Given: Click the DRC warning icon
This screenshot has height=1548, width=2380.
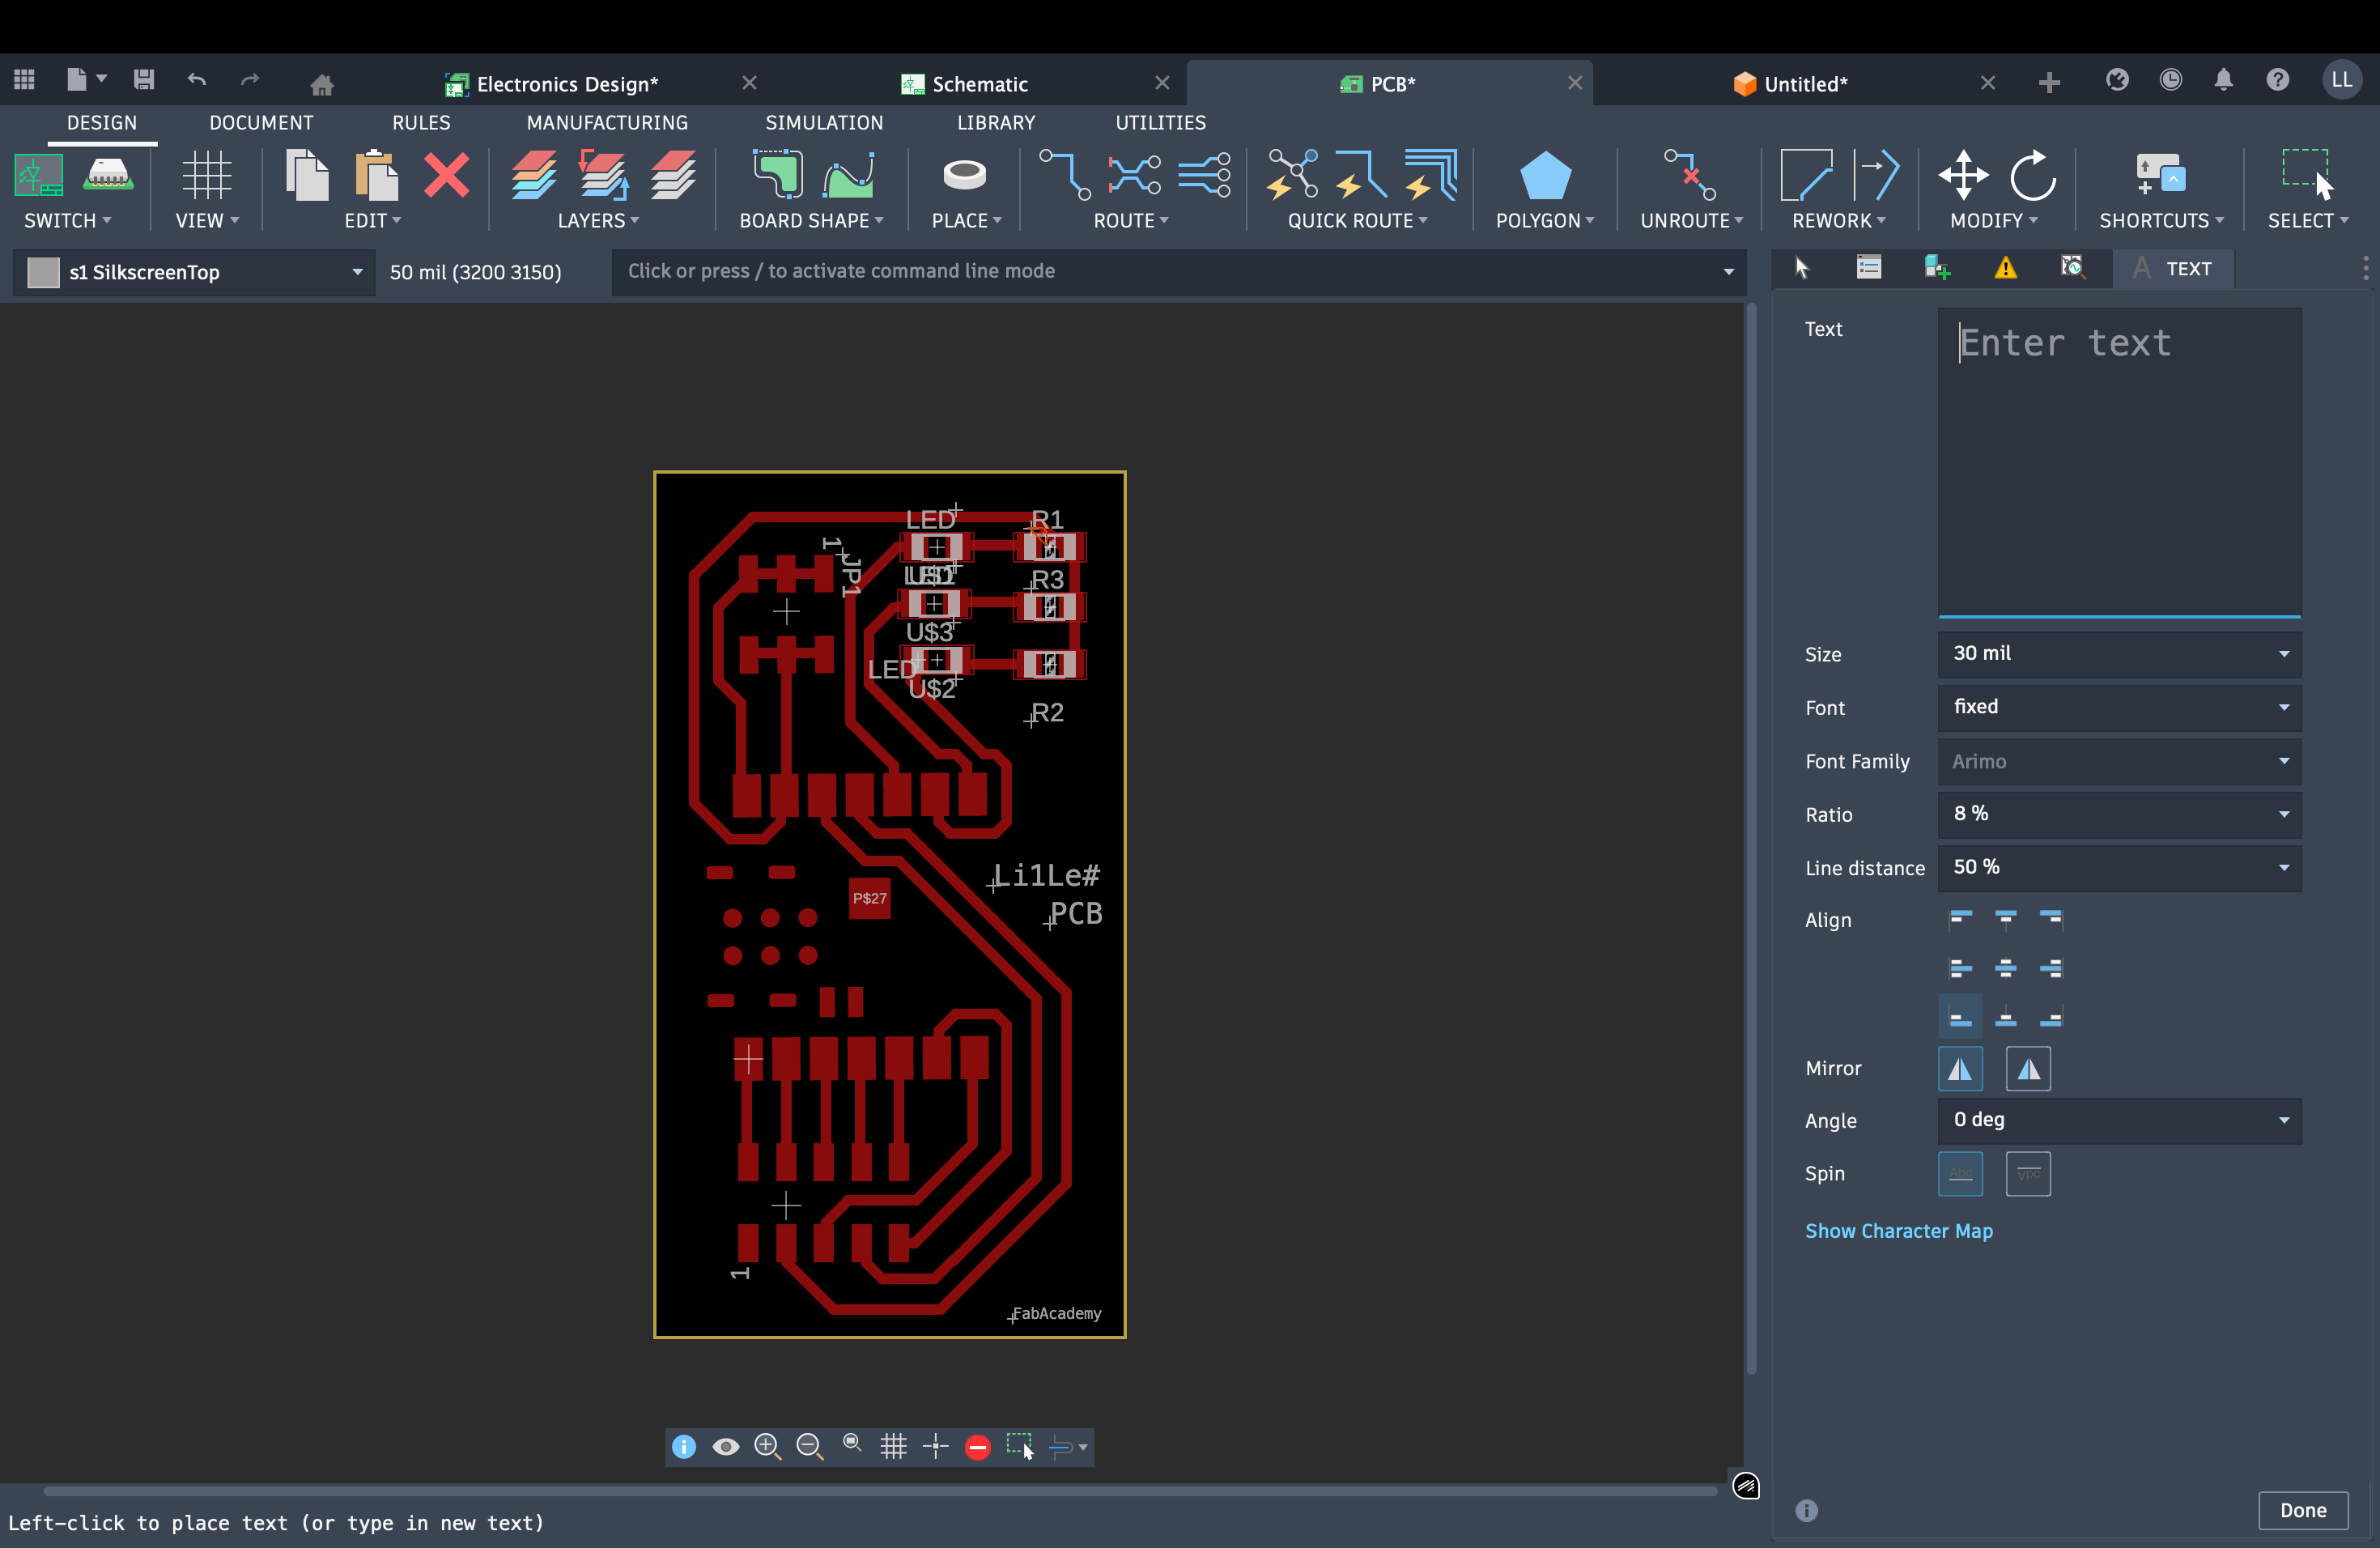Looking at the screenshot, I should click(x=2005, y=268).
